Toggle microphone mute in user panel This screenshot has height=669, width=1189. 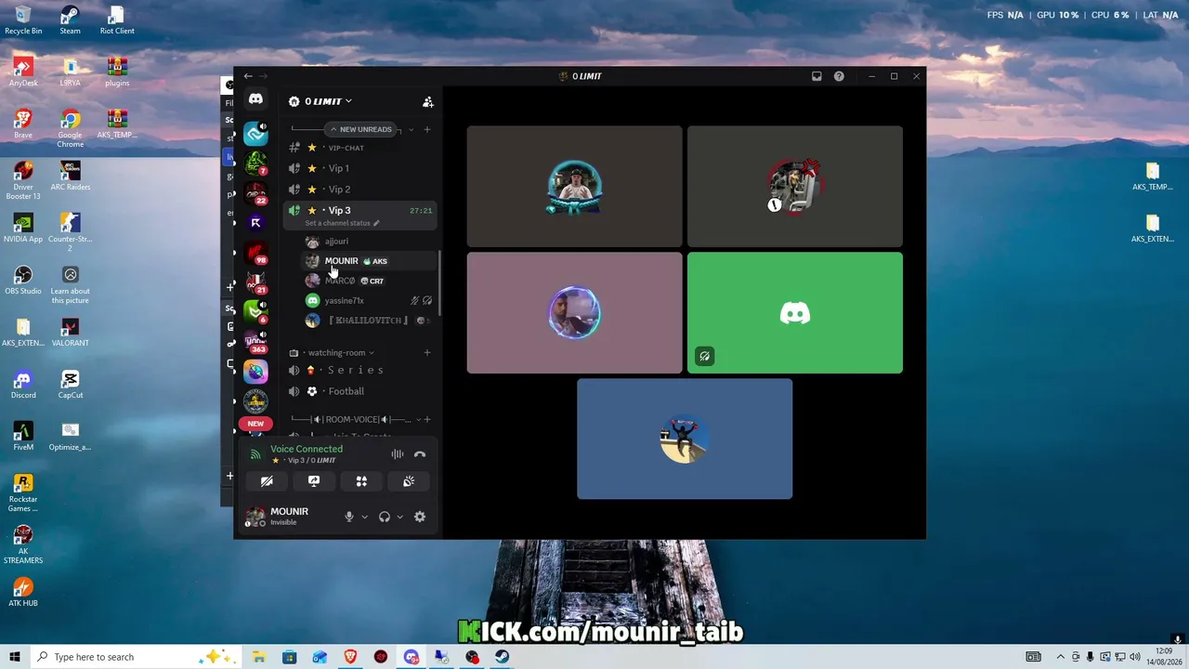point(349,517)
